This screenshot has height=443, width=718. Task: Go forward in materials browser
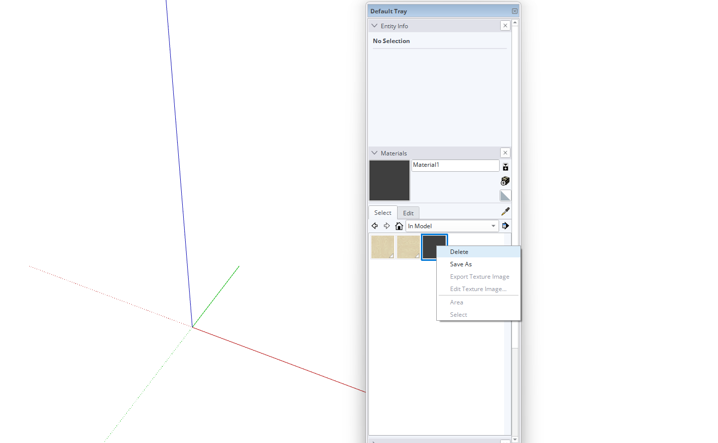point(387,226)
